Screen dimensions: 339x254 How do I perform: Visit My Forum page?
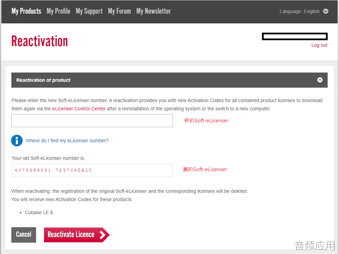coord(119,11)
